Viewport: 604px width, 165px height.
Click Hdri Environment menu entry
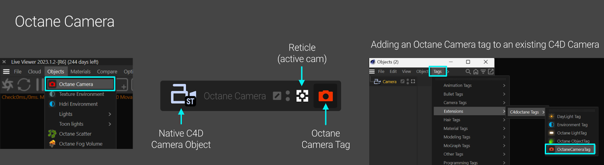(78, 104)
